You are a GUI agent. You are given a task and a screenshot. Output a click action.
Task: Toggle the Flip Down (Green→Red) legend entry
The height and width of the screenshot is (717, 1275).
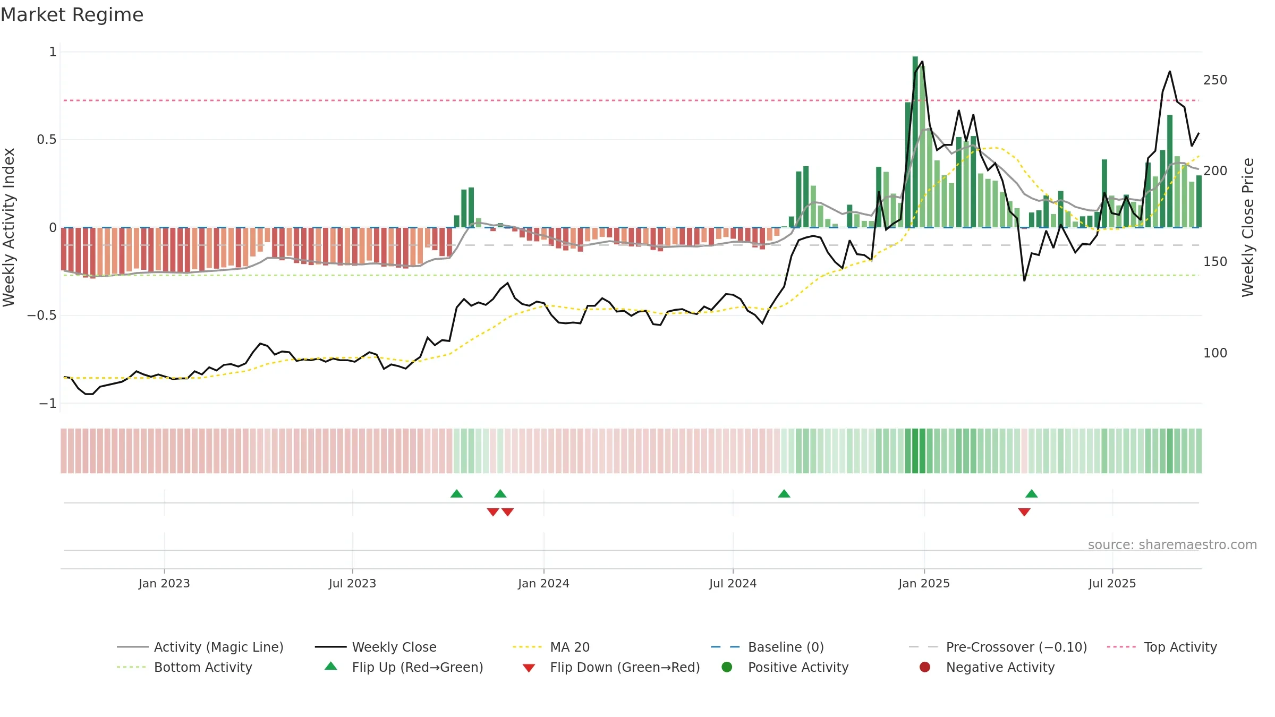[611, 667]
